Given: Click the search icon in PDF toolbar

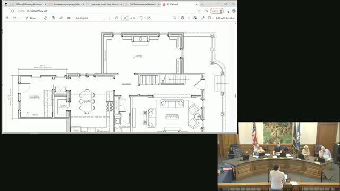Looking at the screenshot, I should tap(175, 18).
